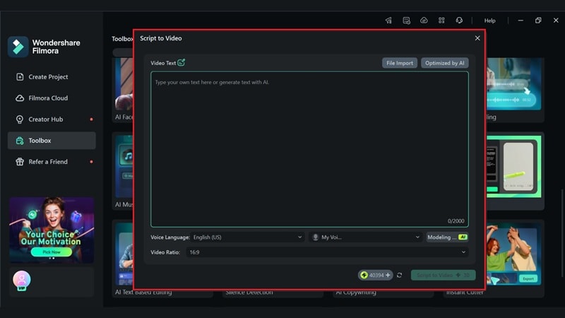Open the user profile avatar
Screen dimensions: 565x318
pyautogui.click(x=22, y=280)
